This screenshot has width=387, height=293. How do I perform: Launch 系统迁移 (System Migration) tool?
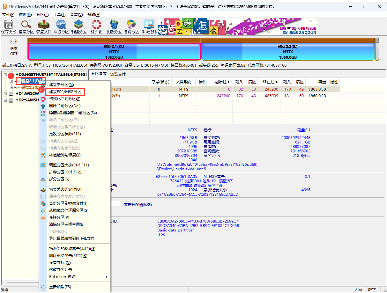click(149, 26)
